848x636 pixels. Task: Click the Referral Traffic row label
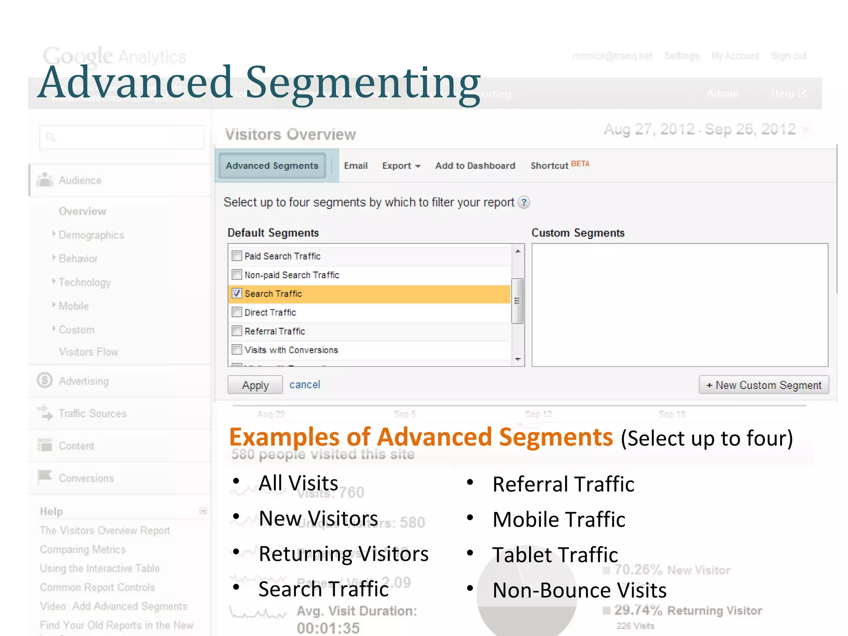click(275, 331)
